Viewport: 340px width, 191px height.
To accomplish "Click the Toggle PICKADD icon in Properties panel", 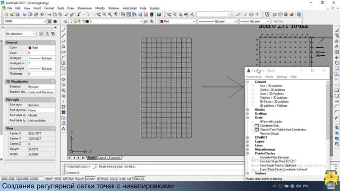I will (41, 34).
